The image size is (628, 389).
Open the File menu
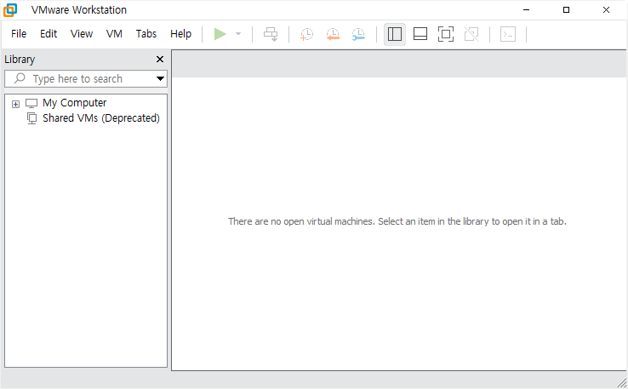pos(19,34)
